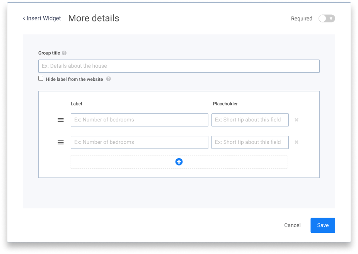Click help icon next to Group title
The height and width of the screenshot is (254, 358).
tap(64, 53)
